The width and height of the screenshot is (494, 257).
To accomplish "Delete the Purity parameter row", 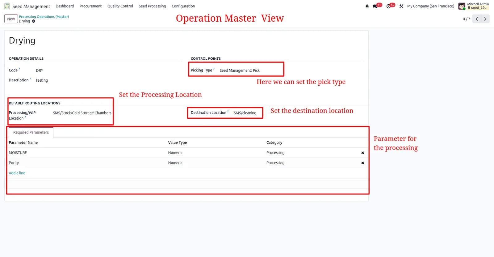I will click(x=363, y=163).
